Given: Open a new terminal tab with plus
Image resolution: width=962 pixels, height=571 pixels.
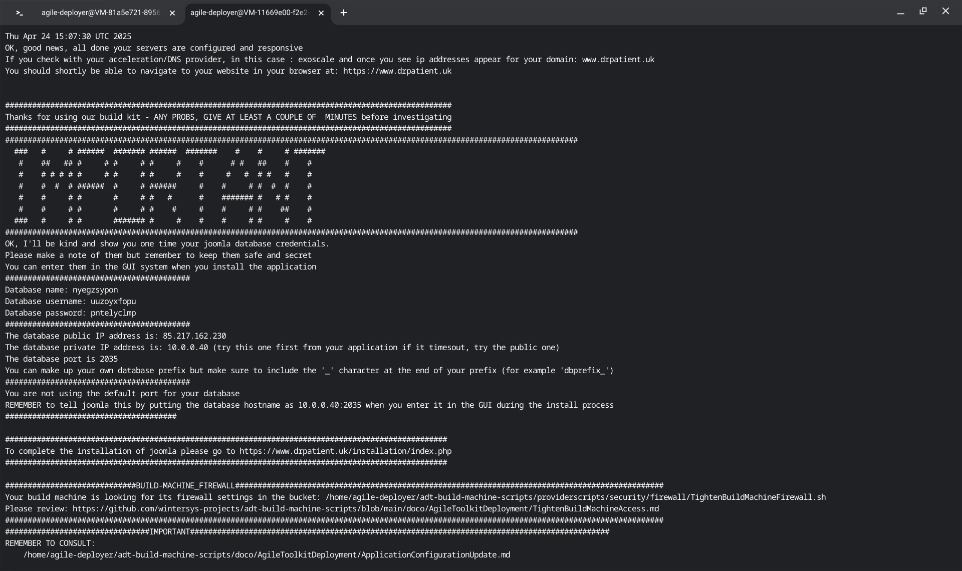Looking at the screenshot, I should pyautogui.click(x=343, y=13).
